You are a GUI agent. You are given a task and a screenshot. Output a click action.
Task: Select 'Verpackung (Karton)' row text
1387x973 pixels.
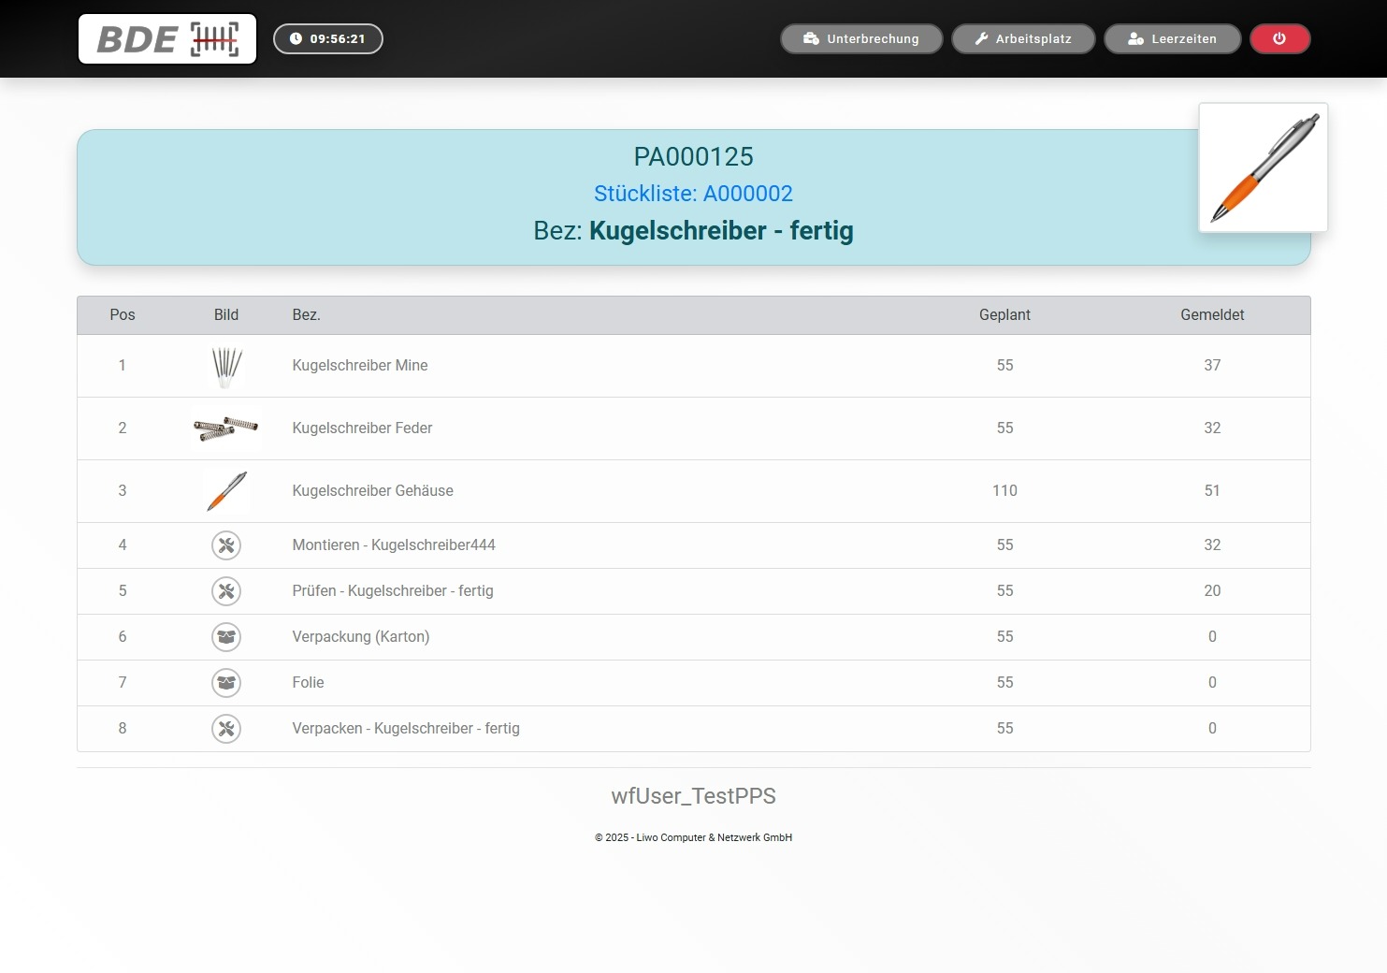pyautogui.click(x=361, y=637)
